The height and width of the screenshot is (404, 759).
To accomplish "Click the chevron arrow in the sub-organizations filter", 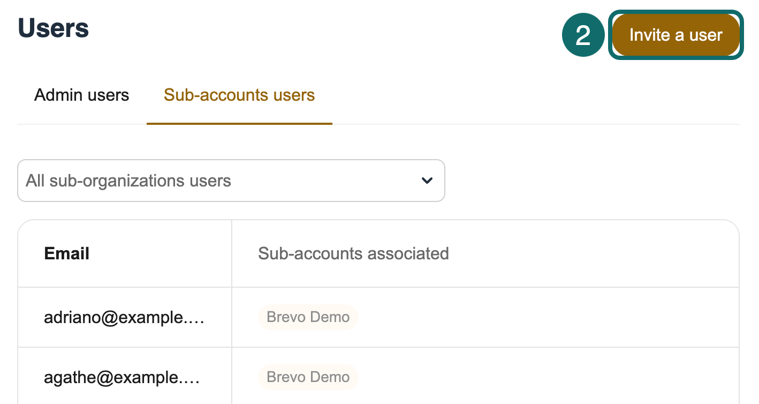I will pos(427,181).
